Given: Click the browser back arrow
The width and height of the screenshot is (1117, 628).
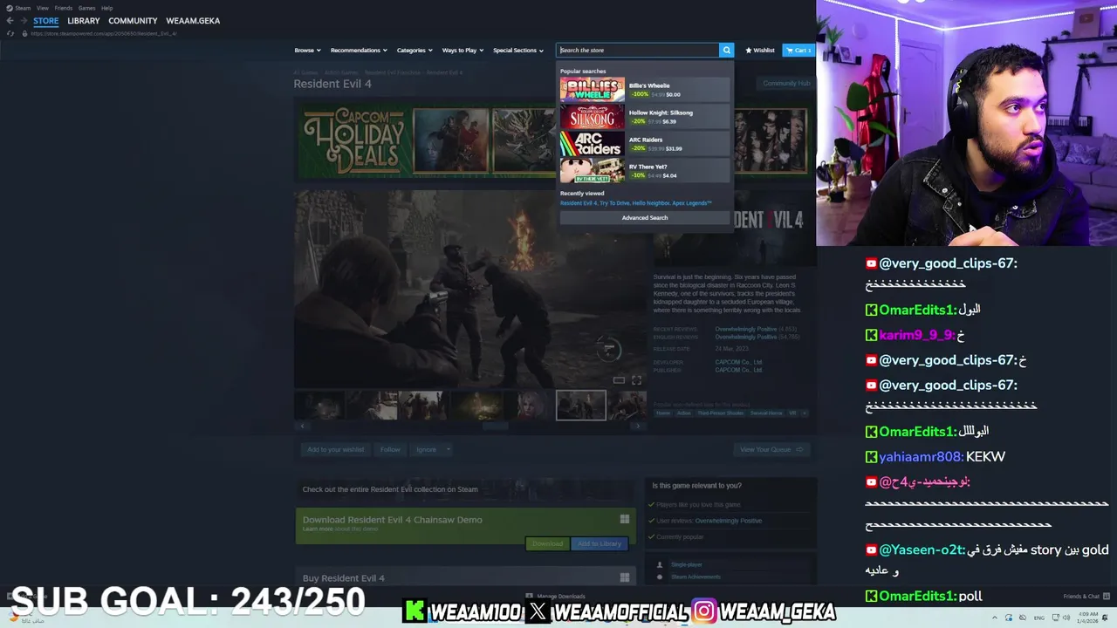Looking at the screenshot, I should pyautogui.click(x=10, y=21).
